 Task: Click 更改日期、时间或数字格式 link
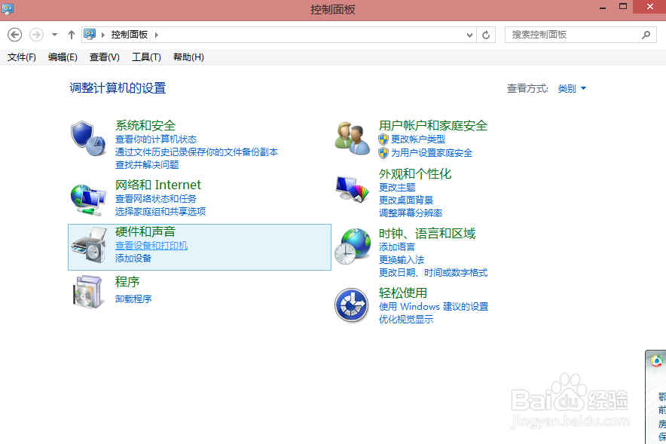pos(433,272)
